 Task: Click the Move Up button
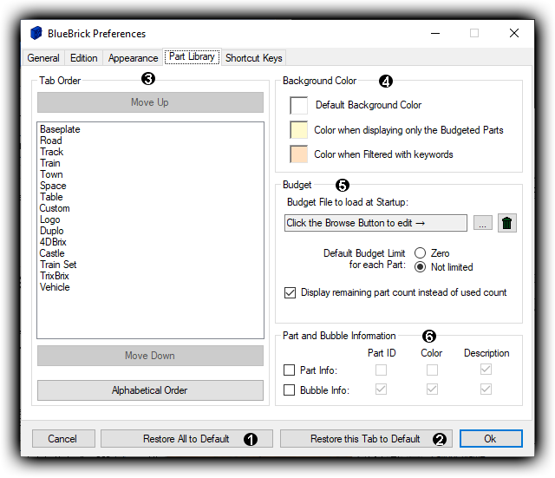150,102
